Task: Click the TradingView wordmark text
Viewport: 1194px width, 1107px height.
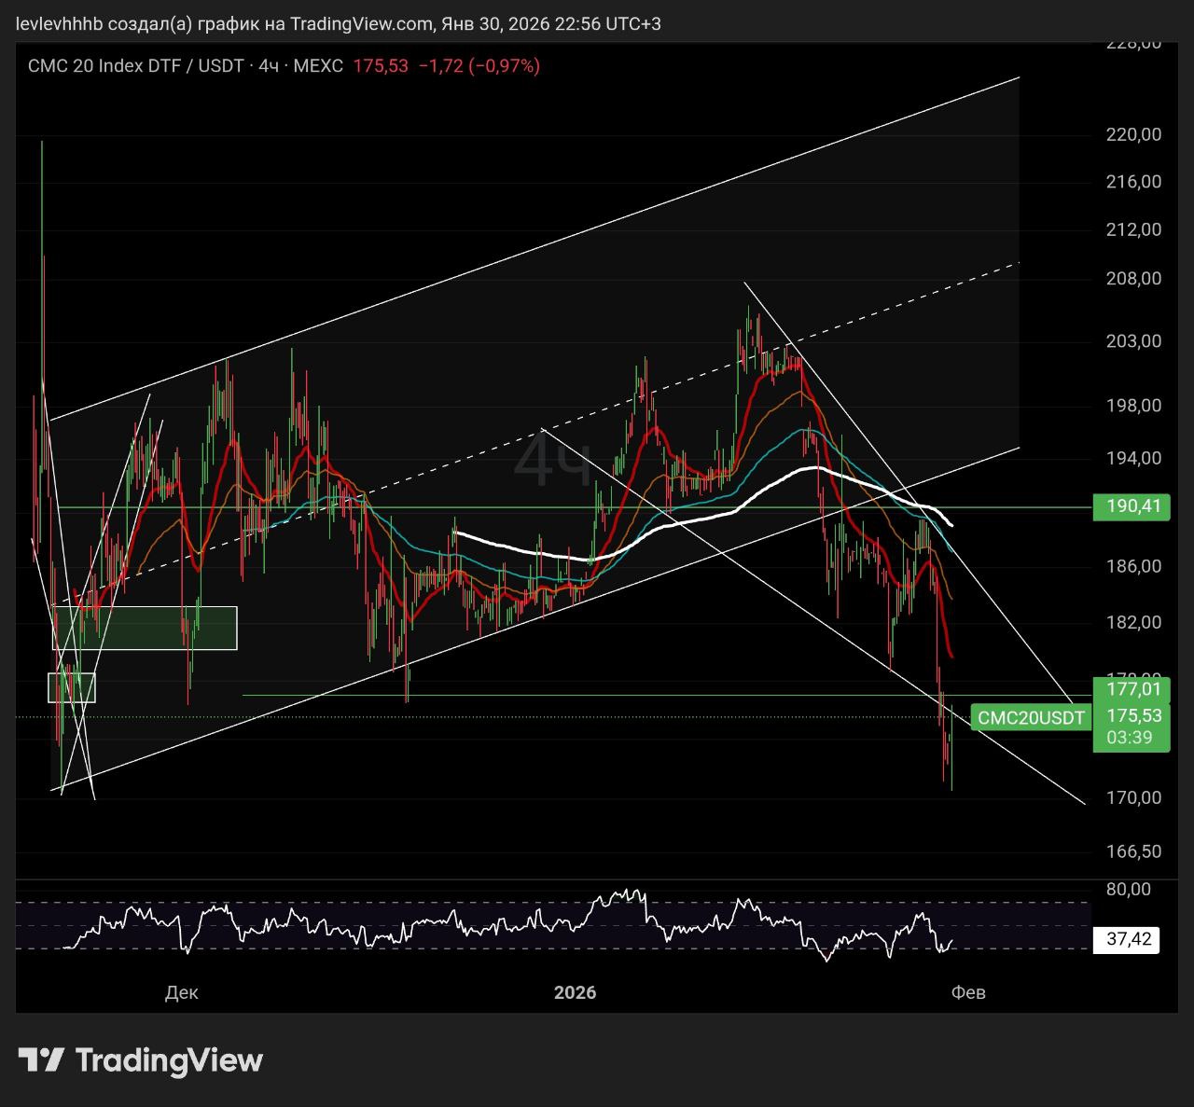Action: click(169, 1060)
